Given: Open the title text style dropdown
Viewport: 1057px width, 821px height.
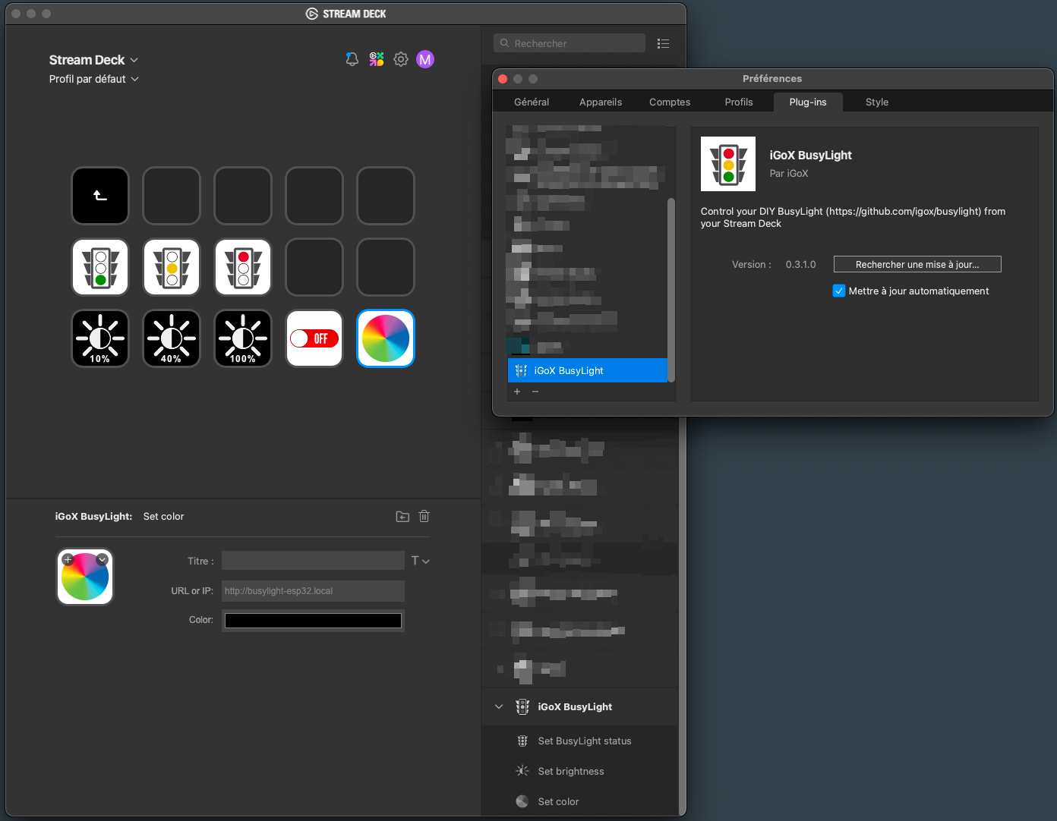Looking at the screenshot, I should (x=420, y=561).
